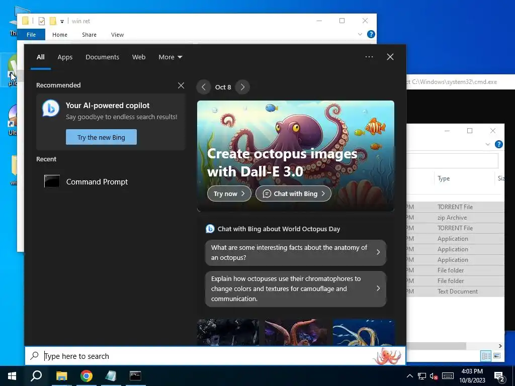
Task: Open the Command Prompt taskbar icon
Action: (135, 376)
